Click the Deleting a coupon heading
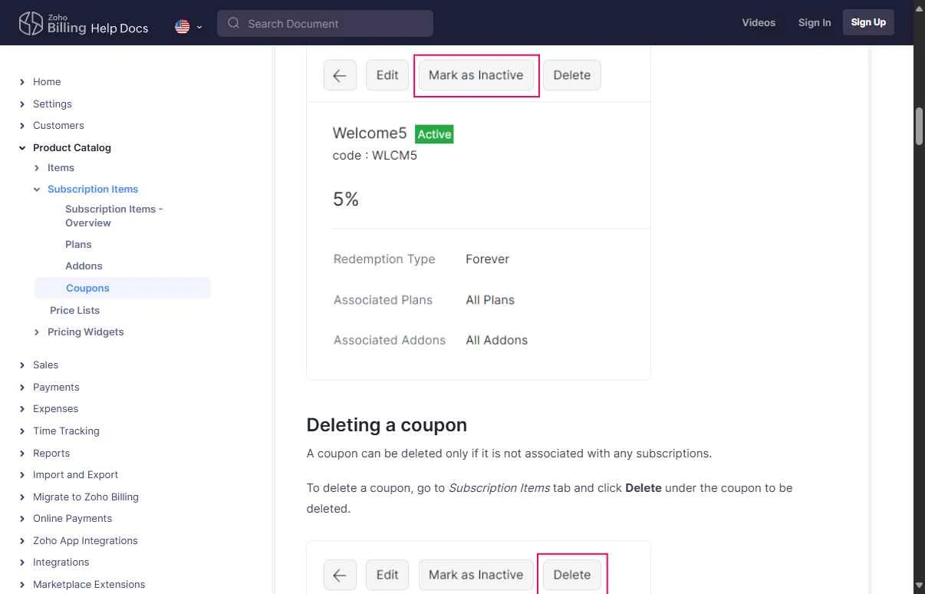The image size is (925, 594). (x=387, y=424)
